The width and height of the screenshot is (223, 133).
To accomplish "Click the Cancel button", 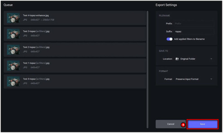I will [171, 124].
